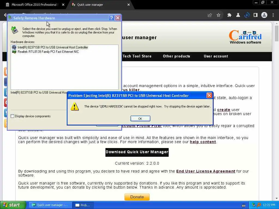This screenshot has width=279, height=209.
Task: Click the orange magnifier tray icon
Action: [259, 205]
